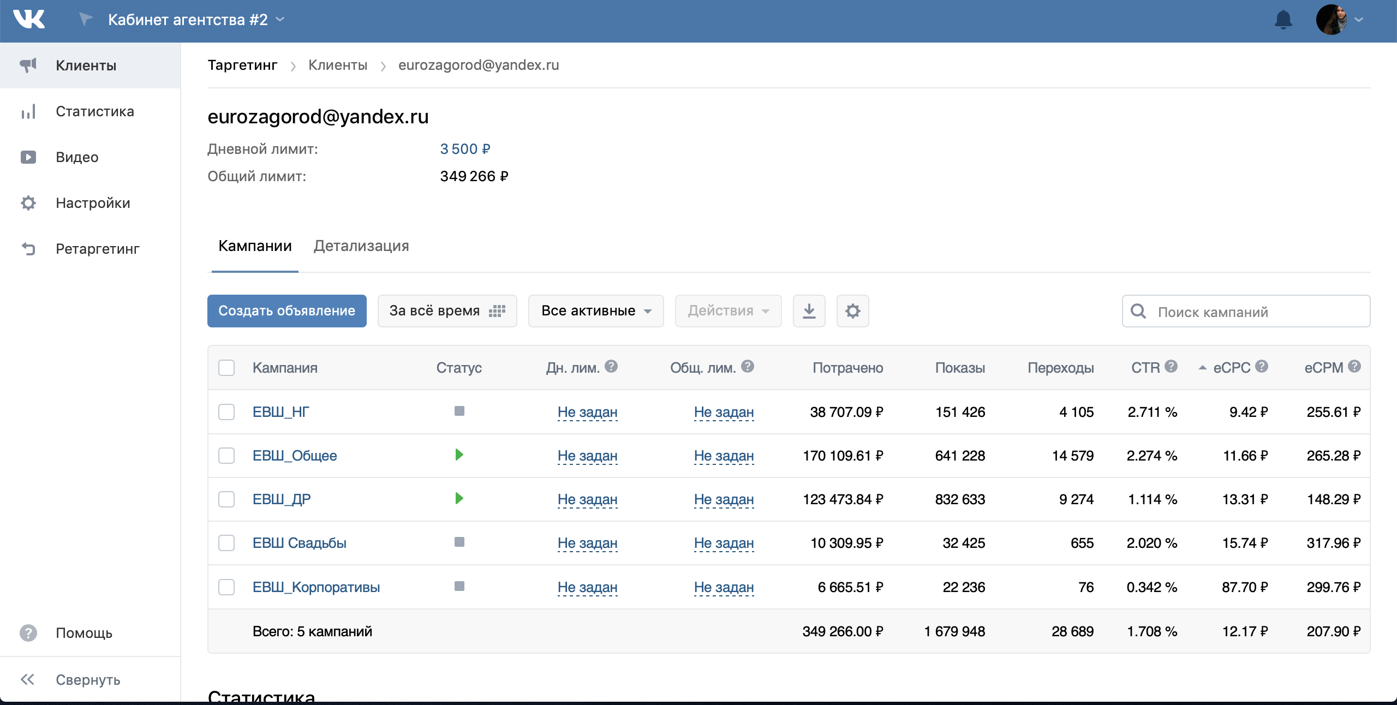Sort by eCPC column arrow
The image size is (1397, 705).
tap(1202, 368)
